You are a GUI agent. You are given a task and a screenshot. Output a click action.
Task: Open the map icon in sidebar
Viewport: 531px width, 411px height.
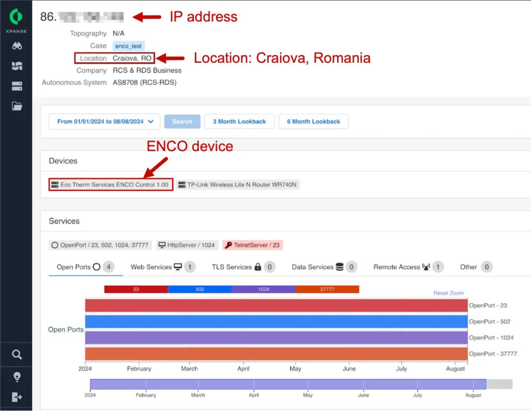click(17, 66)
